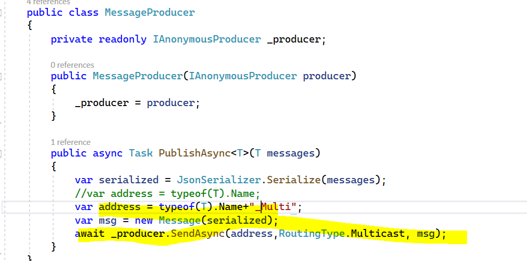Click MessageProducer in the class declaration
This screenshot has width=527, height=261.
tap(150, 13)
